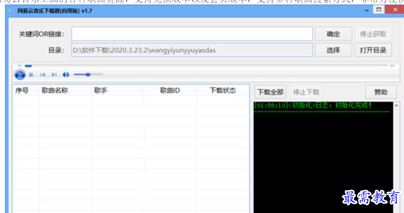Screen dimensions: 404x213
Task: Click the fast-forward arrows beside the seek bar
Action: click(x=392, y=66)
